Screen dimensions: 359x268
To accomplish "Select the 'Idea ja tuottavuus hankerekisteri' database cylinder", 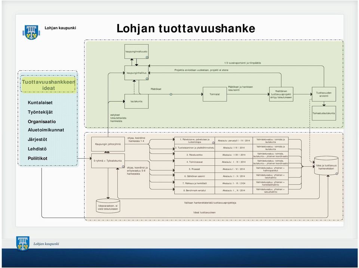I will tap(326, 165).
